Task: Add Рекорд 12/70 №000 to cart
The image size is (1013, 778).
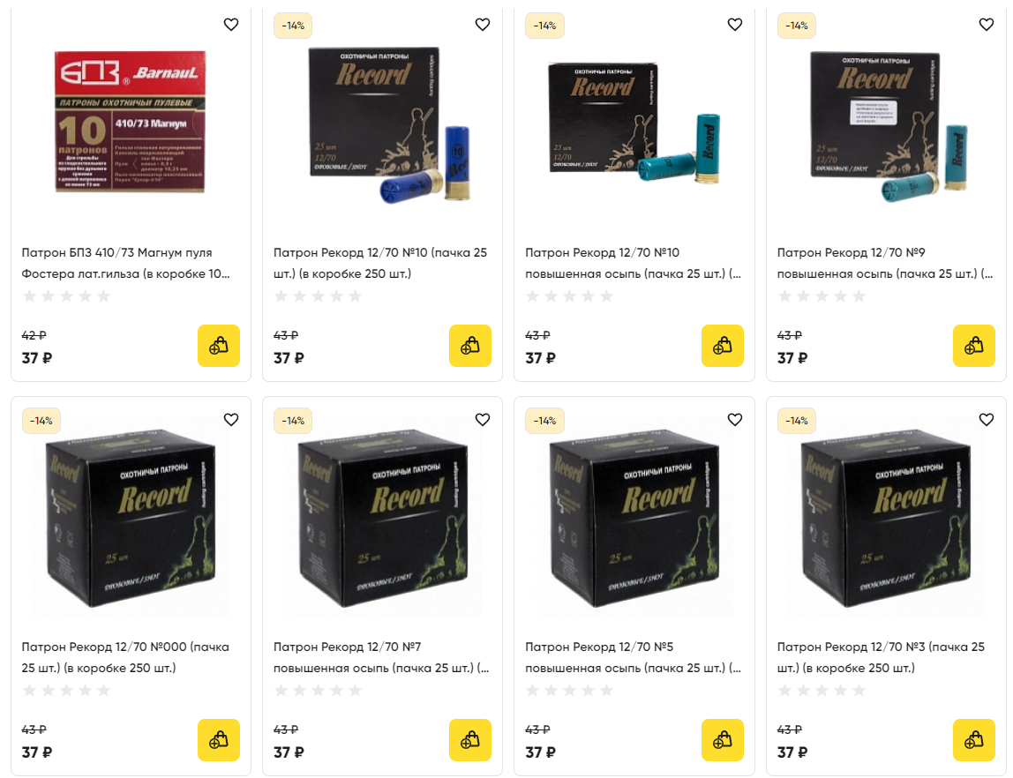Action: tap(218, 740)
